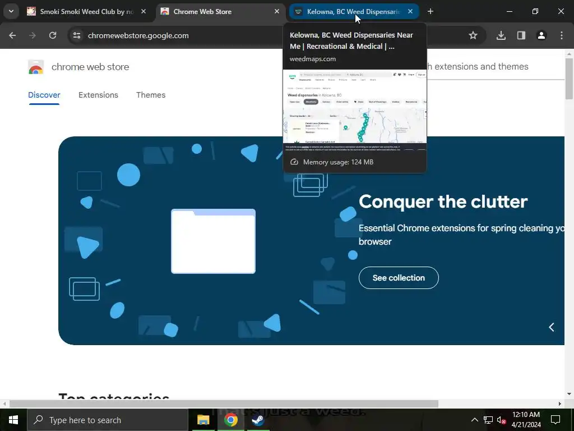Click the horizontal scrollbar thumb
This screenshot has width=574, height=431.
[x=224, y=404]
